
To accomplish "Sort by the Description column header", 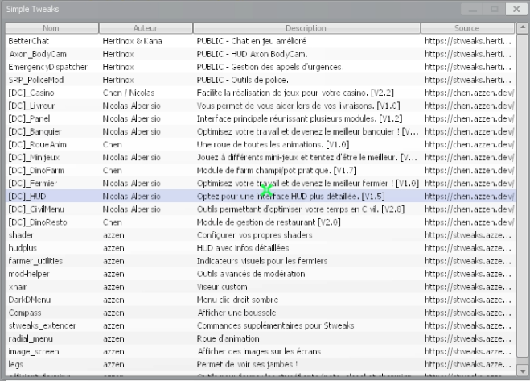I will [306, 28].
